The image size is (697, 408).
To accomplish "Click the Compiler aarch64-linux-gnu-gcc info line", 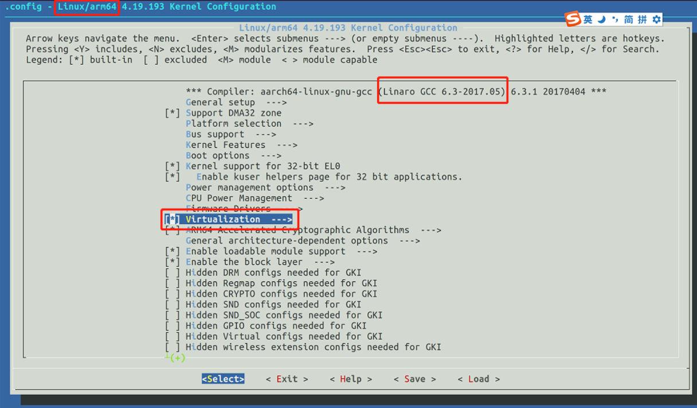I will [396, 92].
